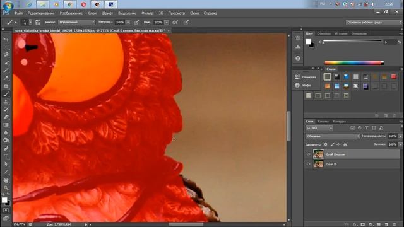Open the Редактирование menu
Screen dimensions: 404x227
tap(41, 13)
